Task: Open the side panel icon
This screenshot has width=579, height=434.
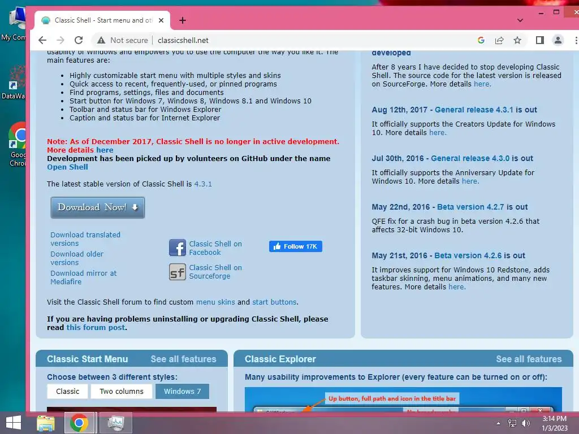Action: tap(540, 40)
